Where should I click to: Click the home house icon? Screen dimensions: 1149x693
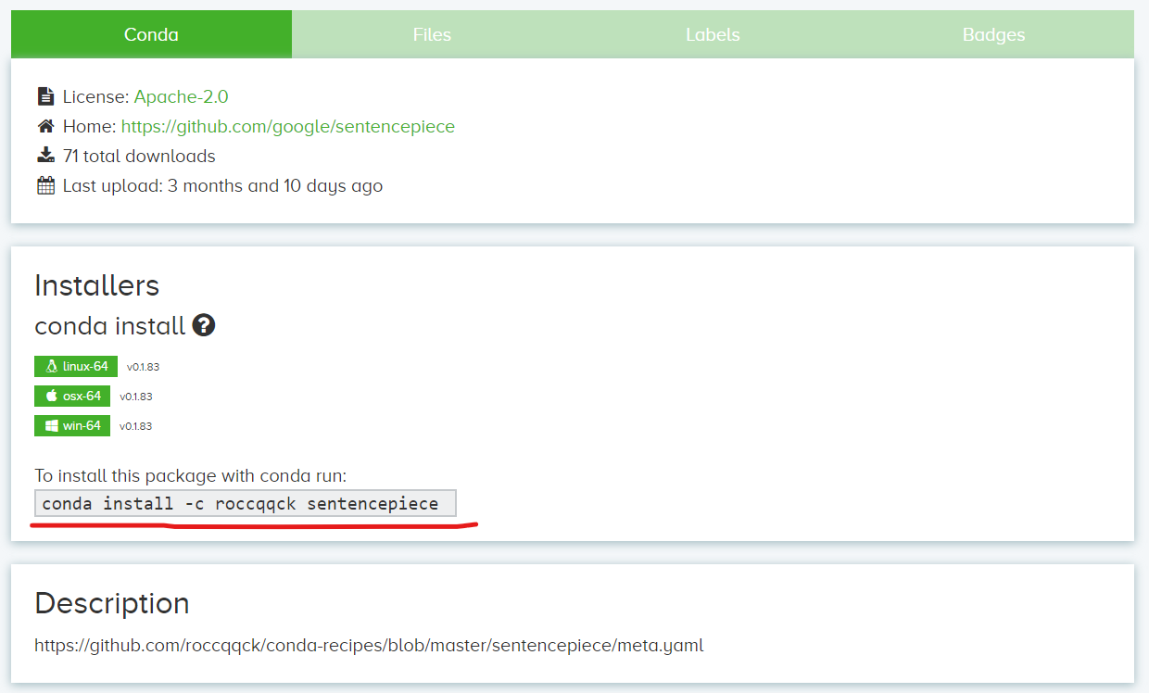click(x=45, y=126)
